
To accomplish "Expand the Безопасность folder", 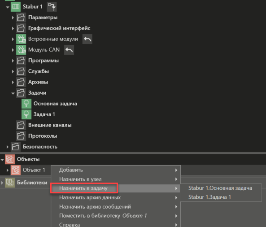I will [8, 147].
